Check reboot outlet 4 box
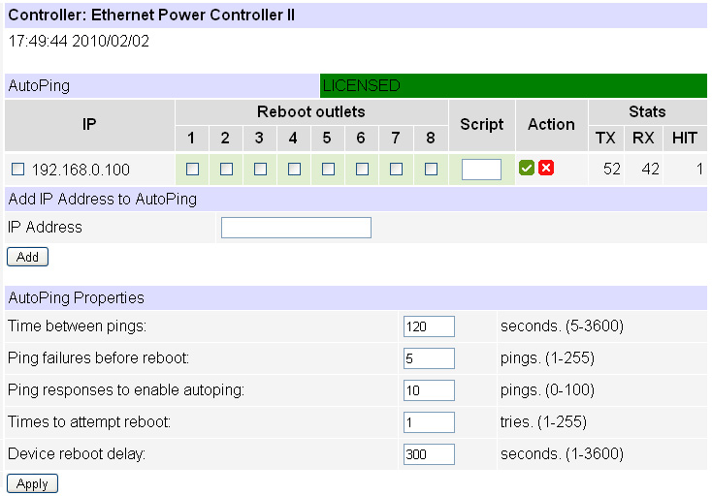The width and height of the screenshot is (712, 496). pyautogui.click(x=294, y=170)
